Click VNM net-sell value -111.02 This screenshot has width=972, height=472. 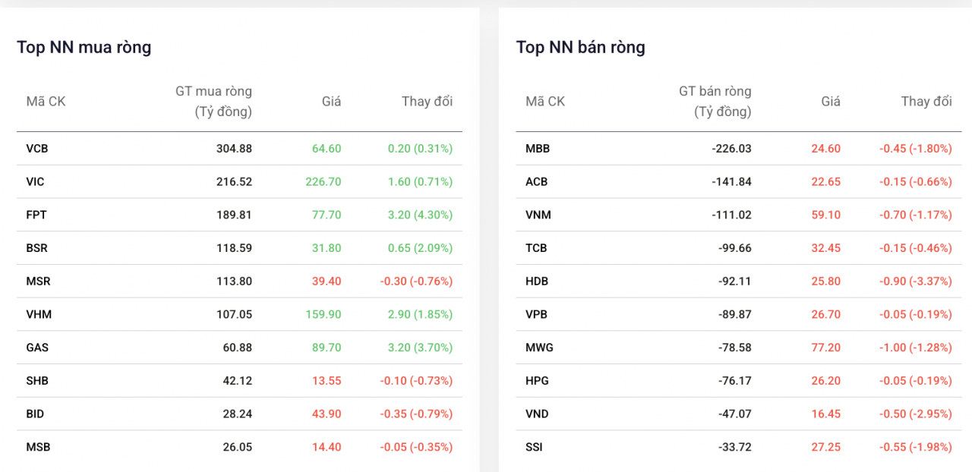point(731,215)
